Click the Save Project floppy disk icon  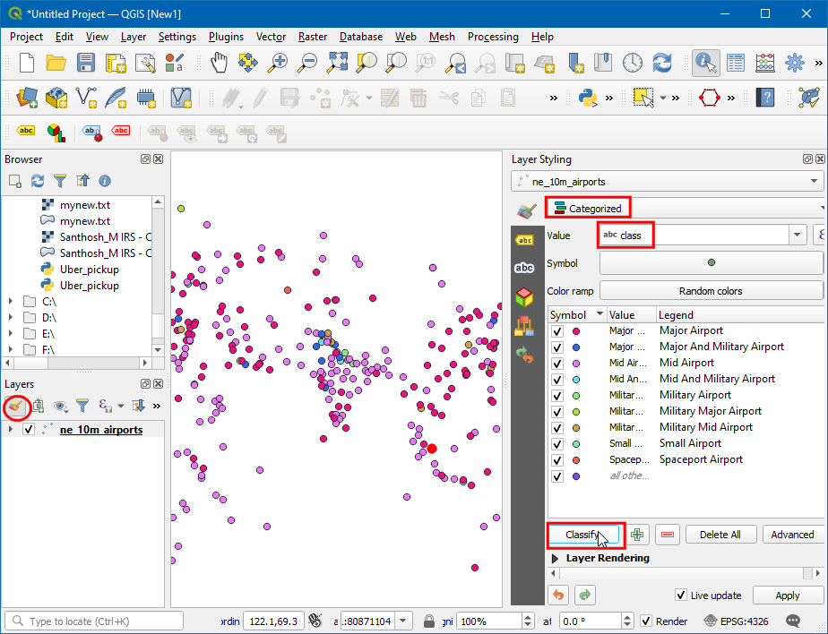tap(85, 63)
